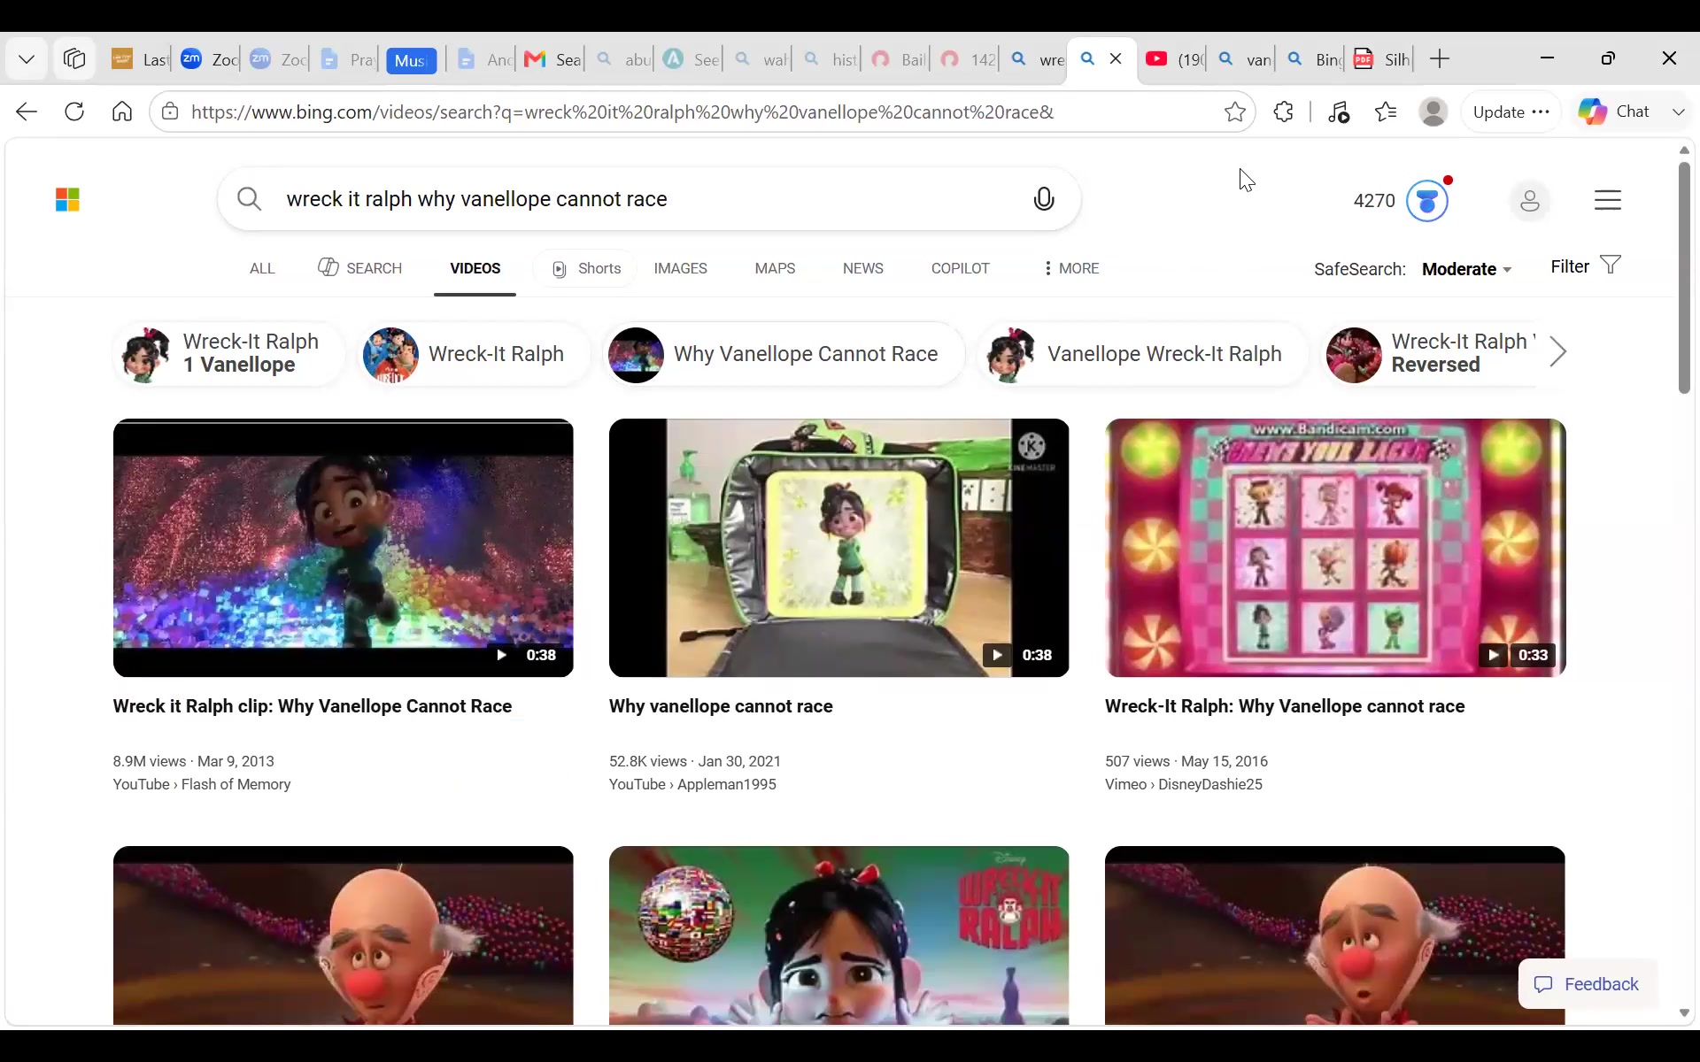This screenshot has width=1700, height=1062.
Task: Click the 'YouTube › Flash of Memory' source text
Action: (x=202, y=784)
